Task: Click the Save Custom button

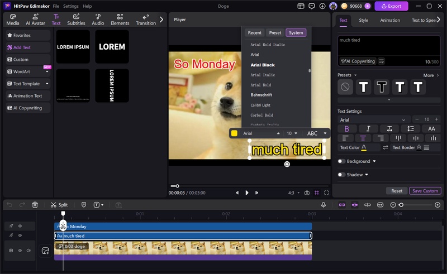Action: point(425,191)
